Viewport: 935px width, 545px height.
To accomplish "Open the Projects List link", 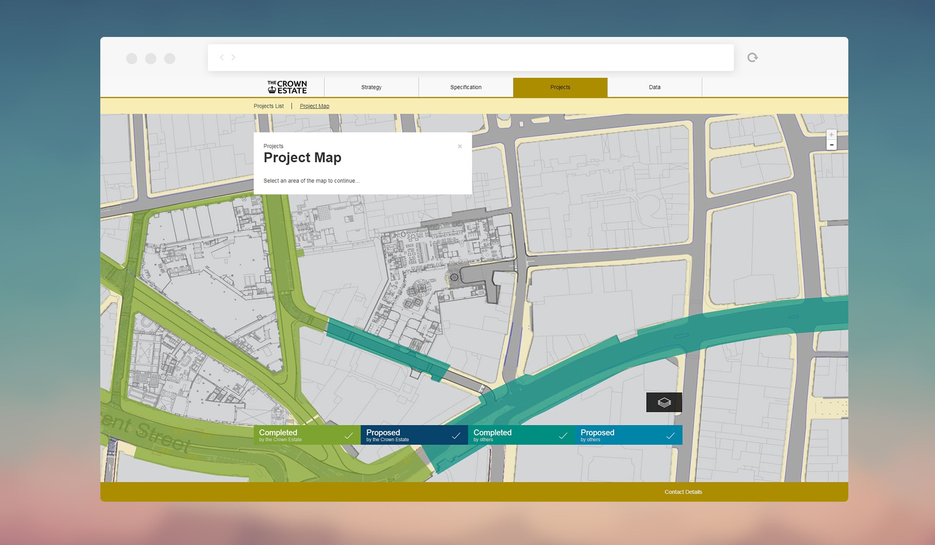I will click(x=268, y=106).
